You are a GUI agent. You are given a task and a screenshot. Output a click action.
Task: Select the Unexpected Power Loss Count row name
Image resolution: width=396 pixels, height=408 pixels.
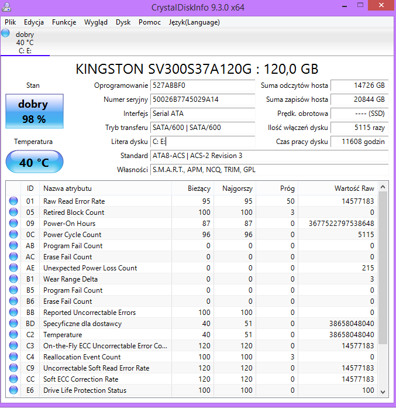click(90, 268)
